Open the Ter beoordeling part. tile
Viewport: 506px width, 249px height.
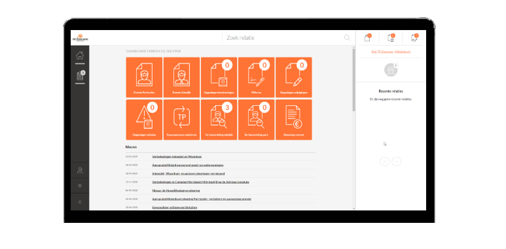pos(256,120)
